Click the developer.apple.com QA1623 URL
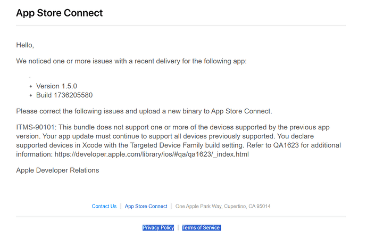 coord(152,154)
